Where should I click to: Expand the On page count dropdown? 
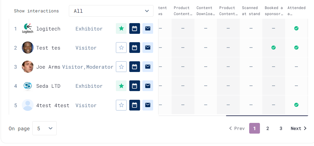coord(44,128)
